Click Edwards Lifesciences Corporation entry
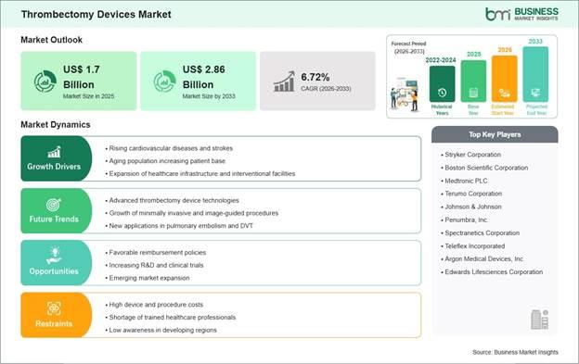 click(x=494, y=272)
